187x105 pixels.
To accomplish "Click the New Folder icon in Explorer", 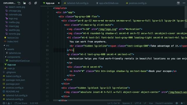I will tap(24, 3).
